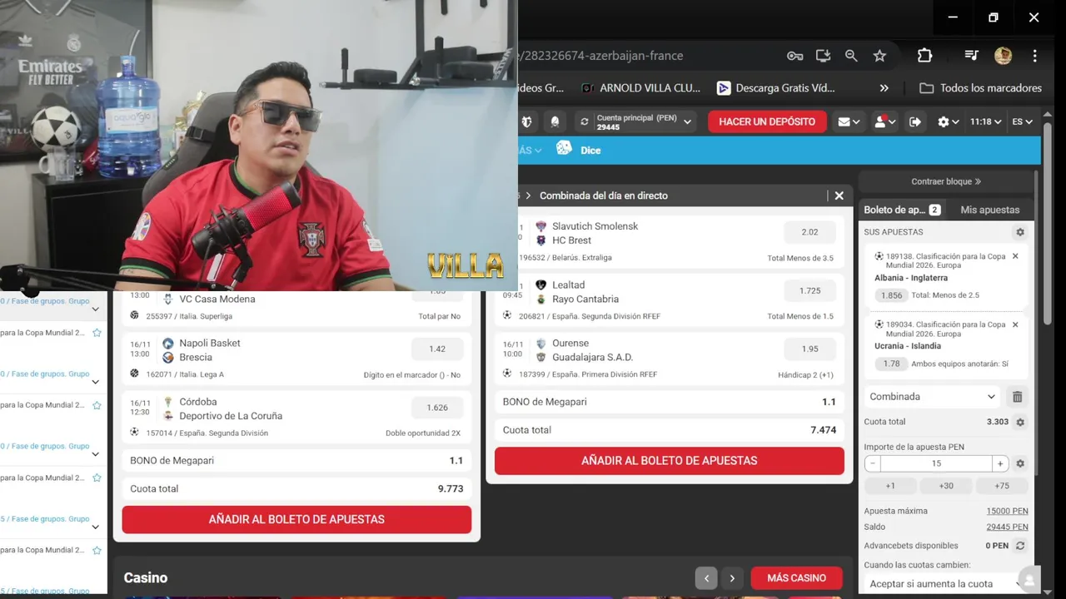The height and width of the screenshot is (599, 1066).
Task: Decrease stake with the minus button
Action: 872,463
